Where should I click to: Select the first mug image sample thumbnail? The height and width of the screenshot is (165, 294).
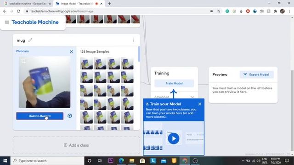86,63
